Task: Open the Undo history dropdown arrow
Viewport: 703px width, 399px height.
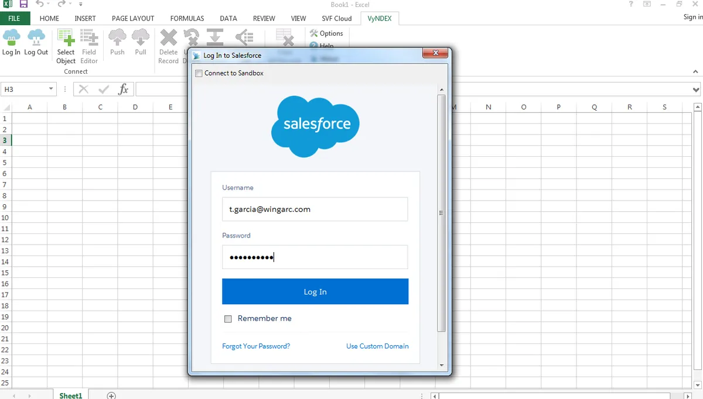Action: coord(48,4)
